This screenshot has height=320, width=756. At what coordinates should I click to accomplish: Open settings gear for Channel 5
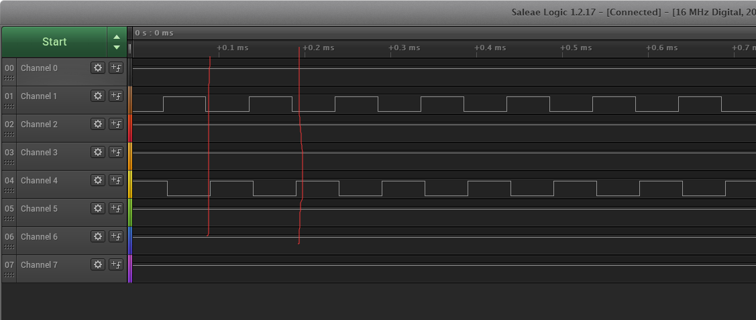[x=98, y=208]
